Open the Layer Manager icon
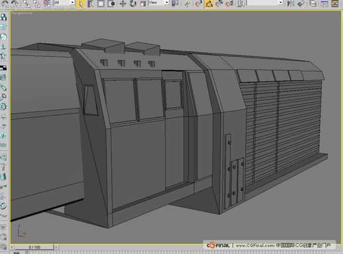 [x=314, y=4]
